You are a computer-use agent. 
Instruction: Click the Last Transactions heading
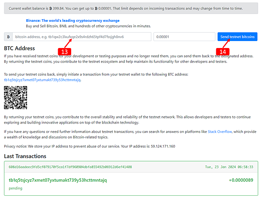click(x=25, y=156)
